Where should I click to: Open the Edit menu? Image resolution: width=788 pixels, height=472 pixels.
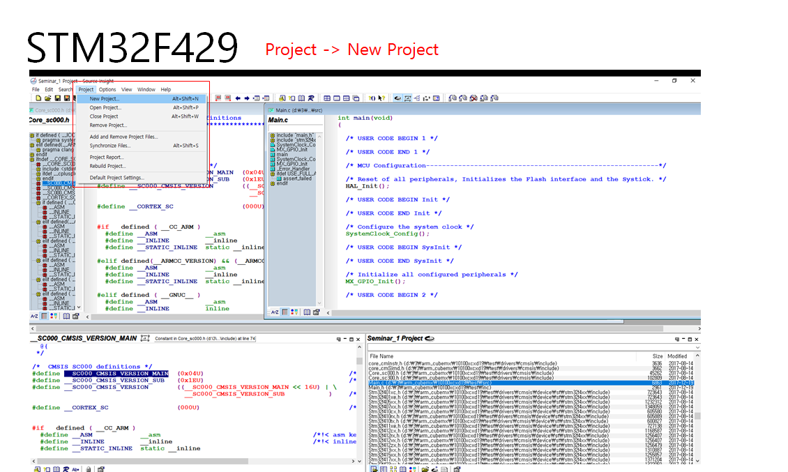(x=49, y=89)
